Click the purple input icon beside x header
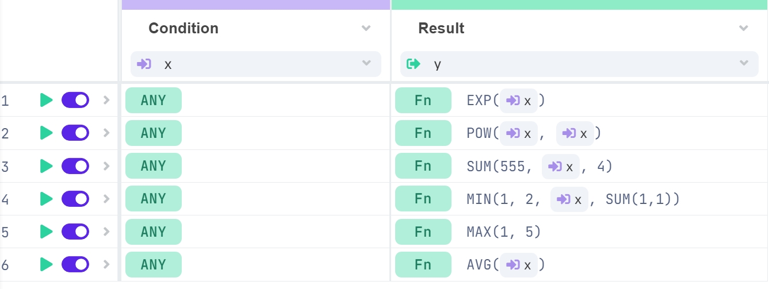 (144, 64)
